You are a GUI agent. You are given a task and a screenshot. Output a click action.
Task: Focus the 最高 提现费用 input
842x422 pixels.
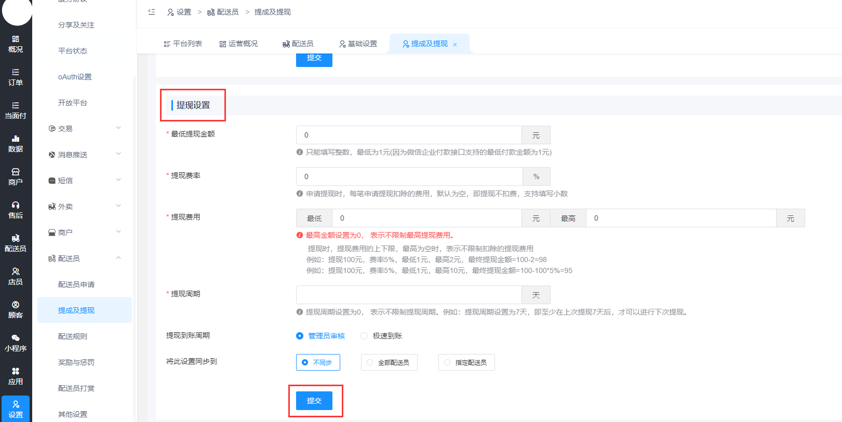[x=681, y=218]
